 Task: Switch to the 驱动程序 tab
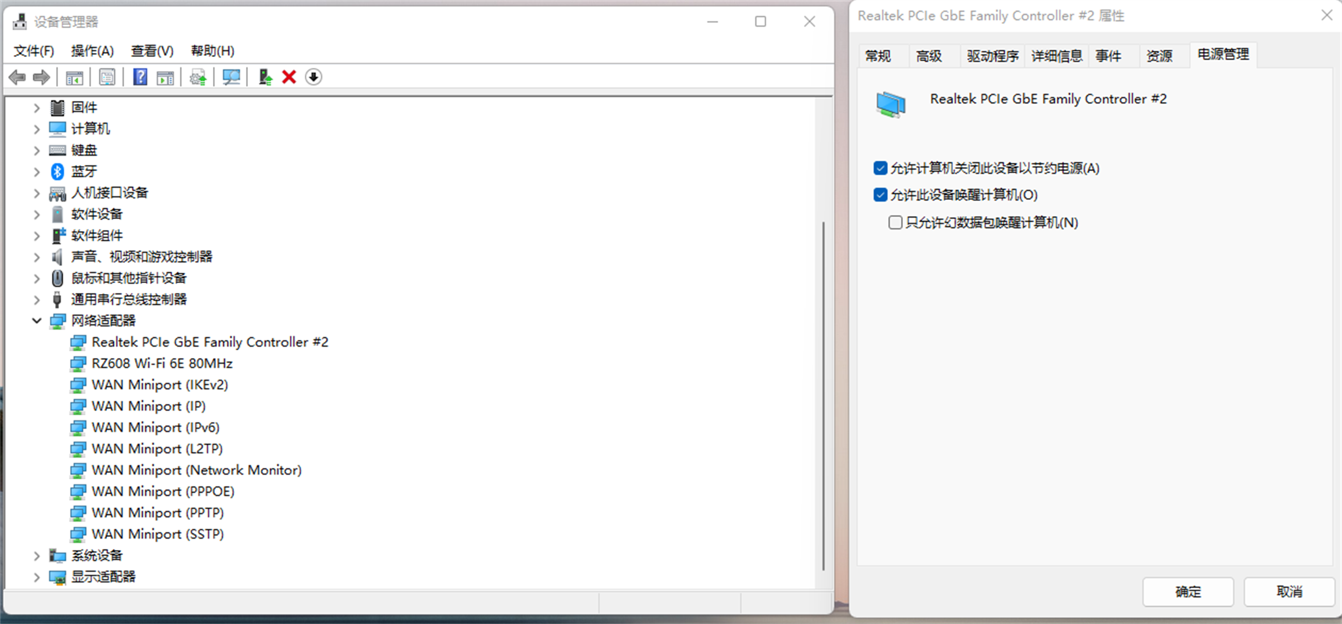(992, 56)
